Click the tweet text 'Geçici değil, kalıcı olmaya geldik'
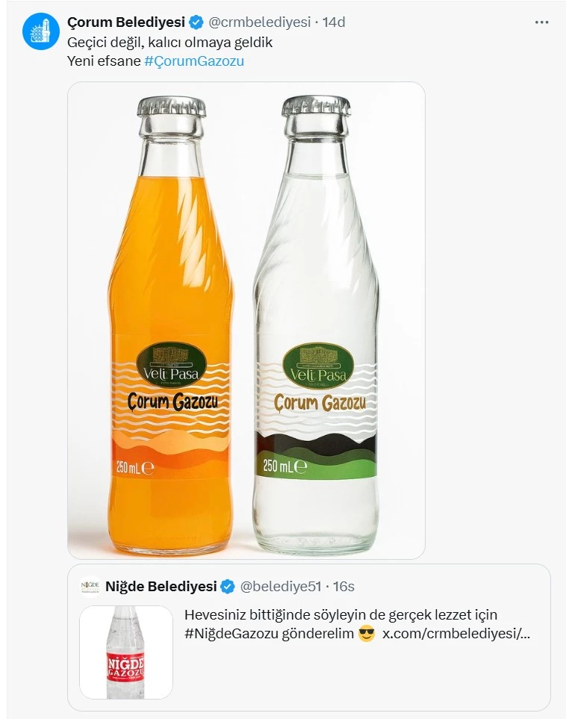Viewport: 566px width, 719px height. (x=170, y=42)
